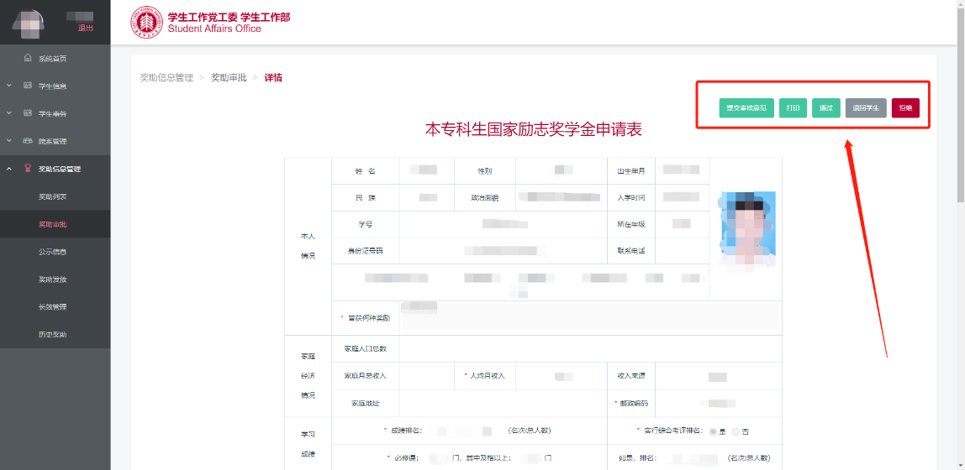Collapse the 奖助信息管理 menu chevron
965x470 pixels.
tap(8, 169)
